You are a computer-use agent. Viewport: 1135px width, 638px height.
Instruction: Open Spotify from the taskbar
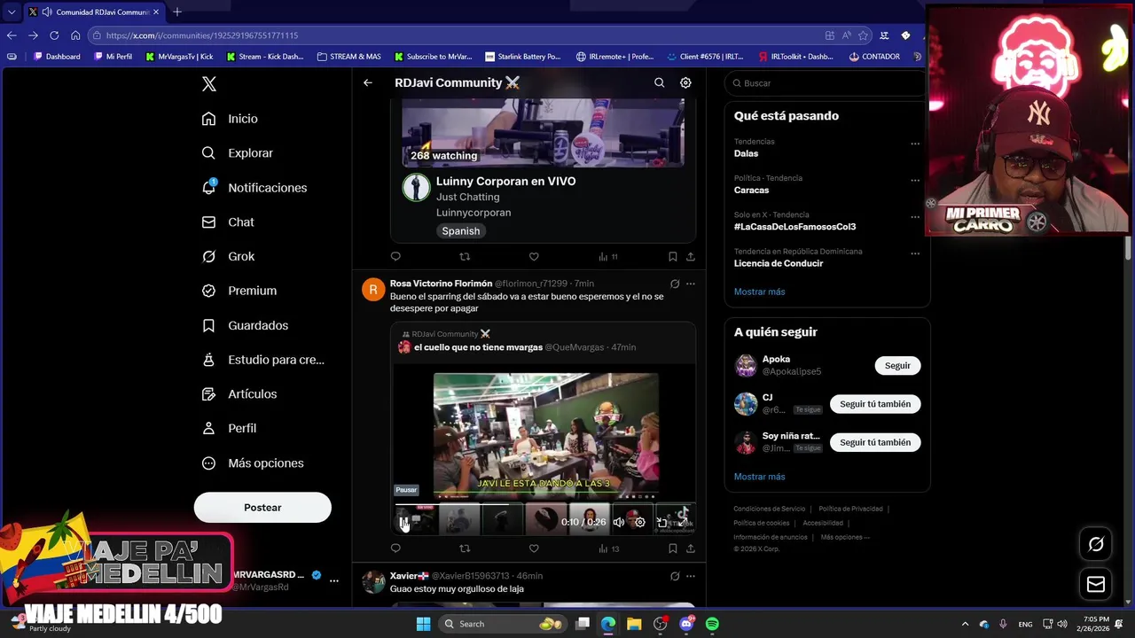(712, 624)
